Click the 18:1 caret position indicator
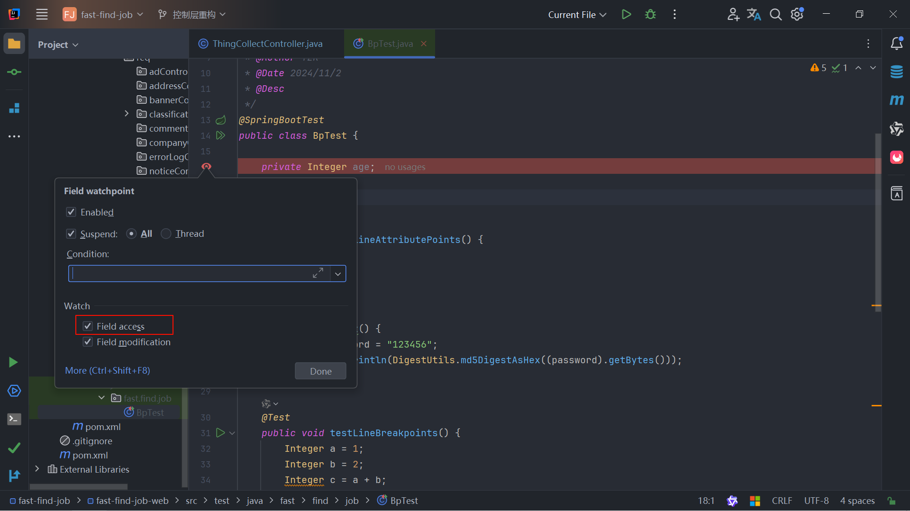Viewport: 910px width, 511px height. coord(706,501)
